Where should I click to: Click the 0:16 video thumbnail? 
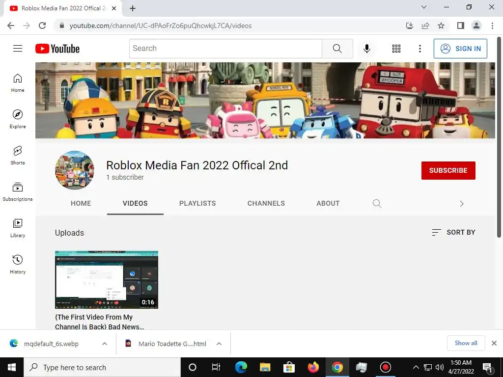click(x=107, y=280)
